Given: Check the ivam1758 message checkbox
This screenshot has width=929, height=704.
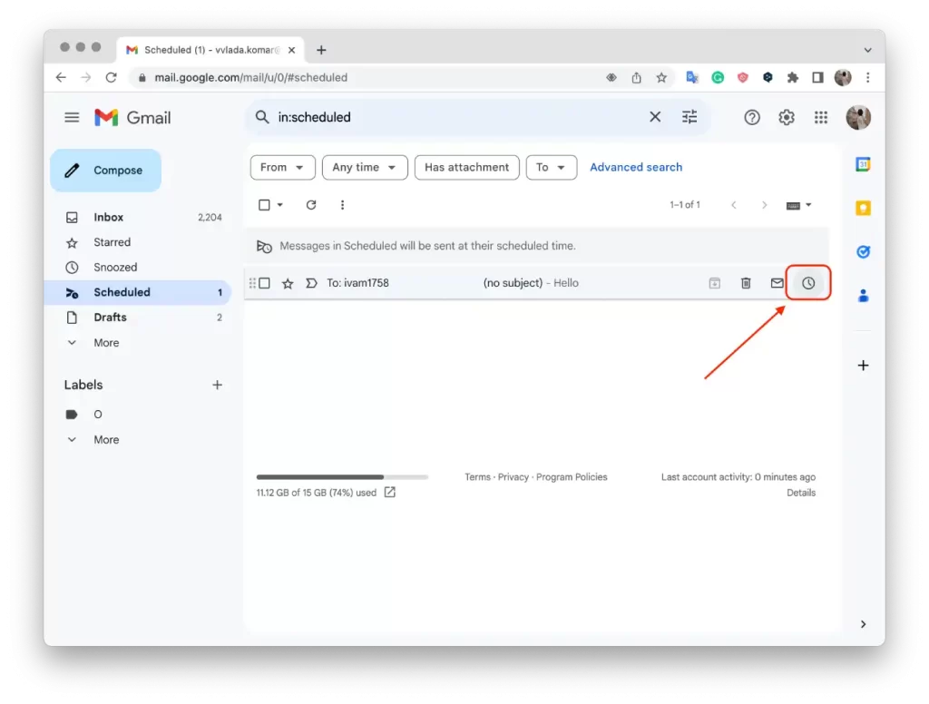Looking at the screenshot, I should click(264, 283).
